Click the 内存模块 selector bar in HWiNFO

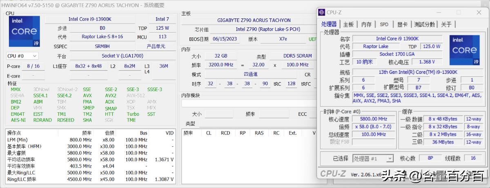(x=249, y=104)
